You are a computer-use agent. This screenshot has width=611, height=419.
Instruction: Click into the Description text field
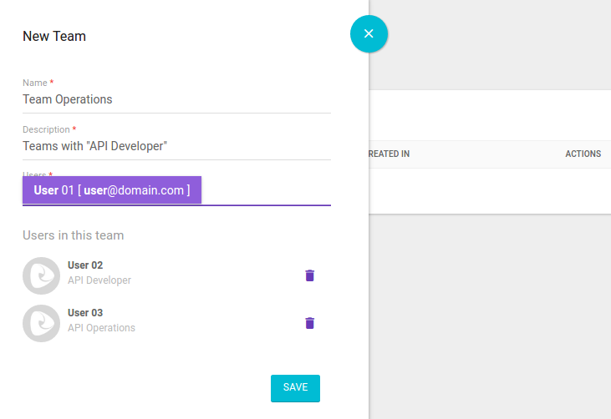(x=176, y=146)
